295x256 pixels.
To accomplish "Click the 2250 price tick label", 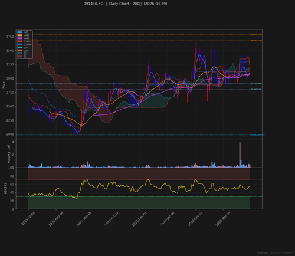I will [x=10, y=120].
